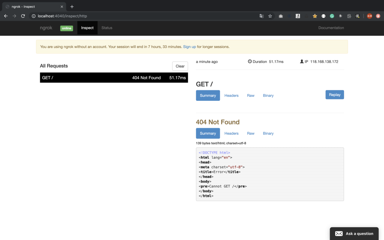Open the green Grammarly extension icon
Viewport: 384px width, 240px height.
332,16
